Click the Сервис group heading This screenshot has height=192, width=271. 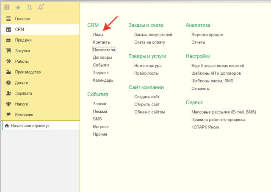tap(194, 103)
